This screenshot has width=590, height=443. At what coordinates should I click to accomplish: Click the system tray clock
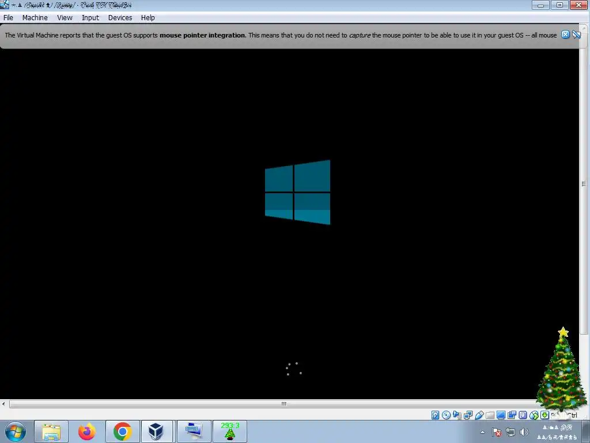[x=557, y=432]
